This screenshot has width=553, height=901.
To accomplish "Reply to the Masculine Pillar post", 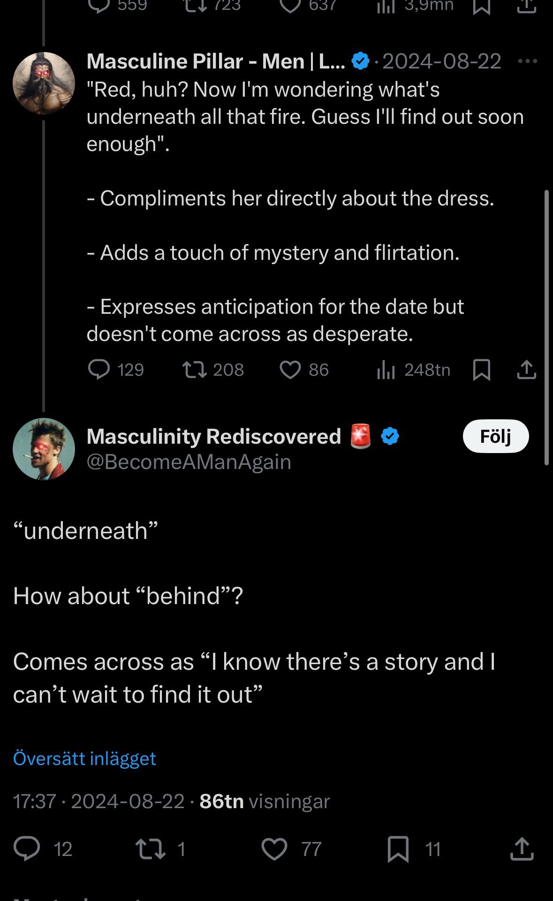I will coord(99,370).
